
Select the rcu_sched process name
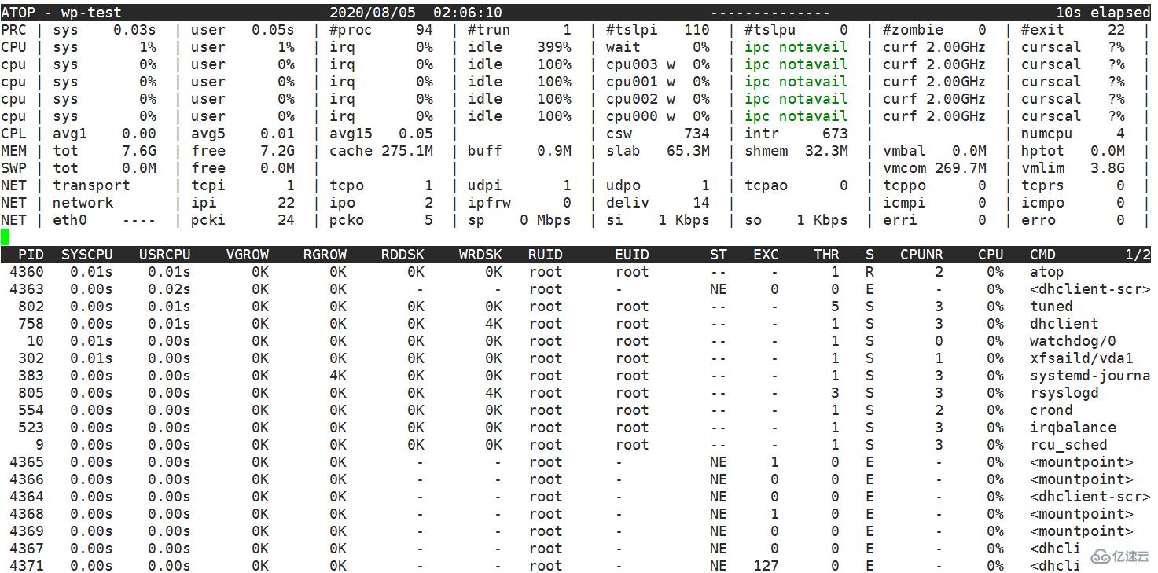(1068, 445)
